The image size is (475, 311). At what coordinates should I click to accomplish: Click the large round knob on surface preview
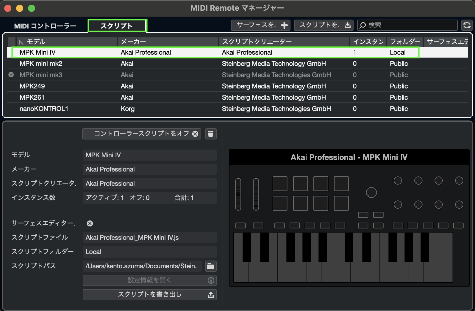[x=371, y=193]
